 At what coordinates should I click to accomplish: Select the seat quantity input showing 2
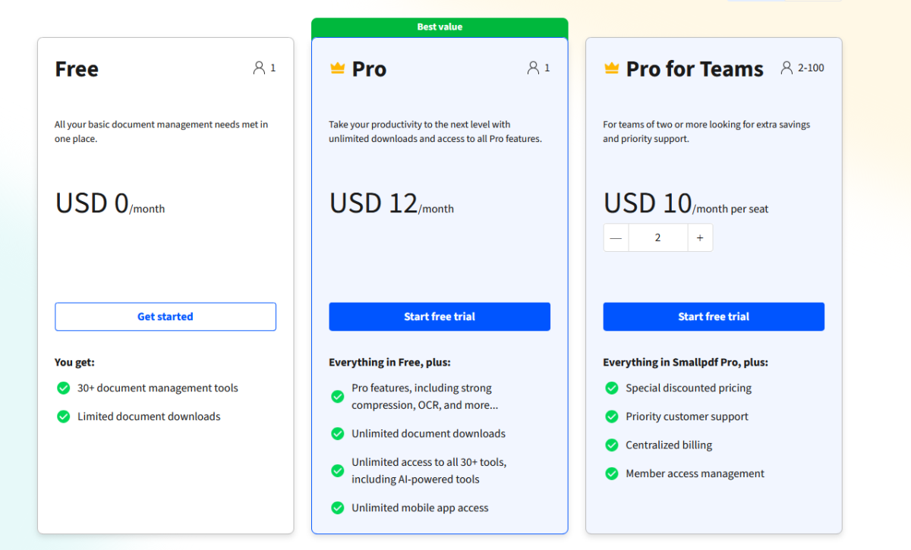[657, 237]
